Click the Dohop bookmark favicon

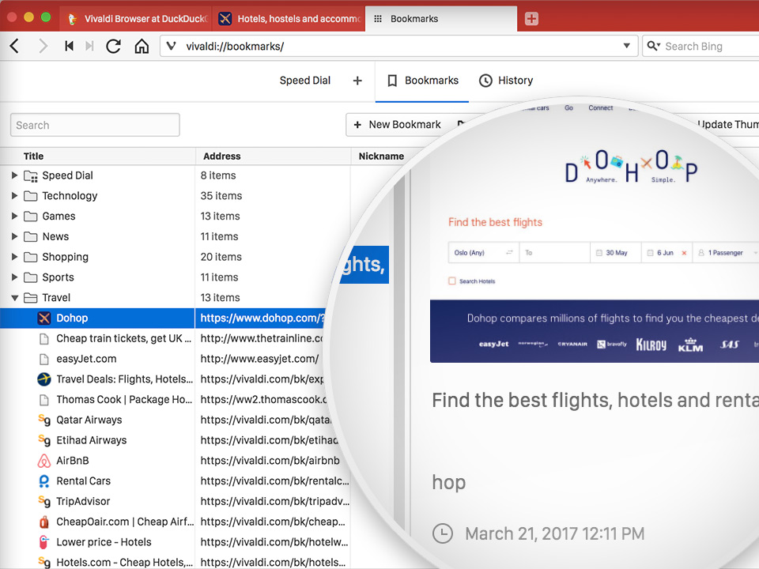44,318
